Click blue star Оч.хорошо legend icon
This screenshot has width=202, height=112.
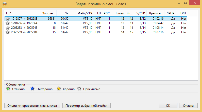32,89
